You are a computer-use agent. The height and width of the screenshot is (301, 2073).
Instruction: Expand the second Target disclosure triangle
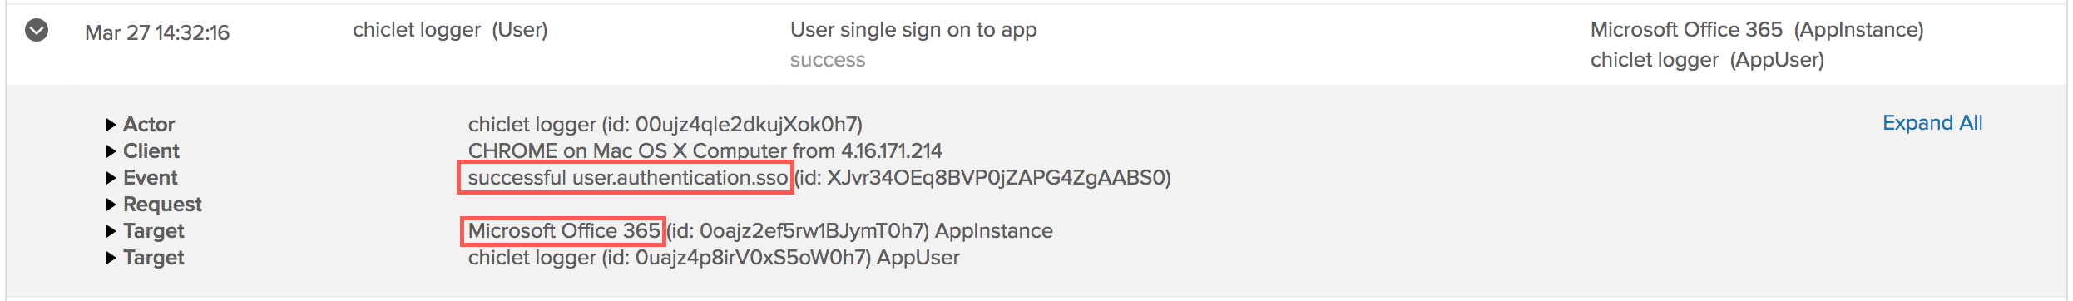click(111, 258)
